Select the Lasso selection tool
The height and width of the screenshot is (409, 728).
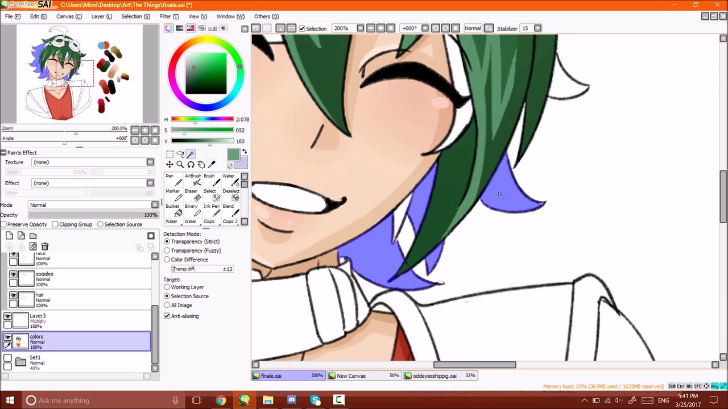(x=180, y=154)
